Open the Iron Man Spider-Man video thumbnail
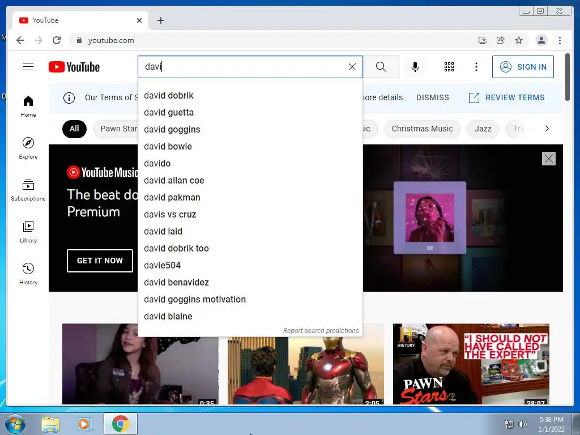Viewport: 580px width, 435px height. pos(305,370)
